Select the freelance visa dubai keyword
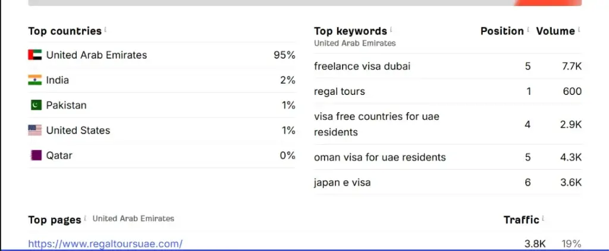 pos(362,66)
